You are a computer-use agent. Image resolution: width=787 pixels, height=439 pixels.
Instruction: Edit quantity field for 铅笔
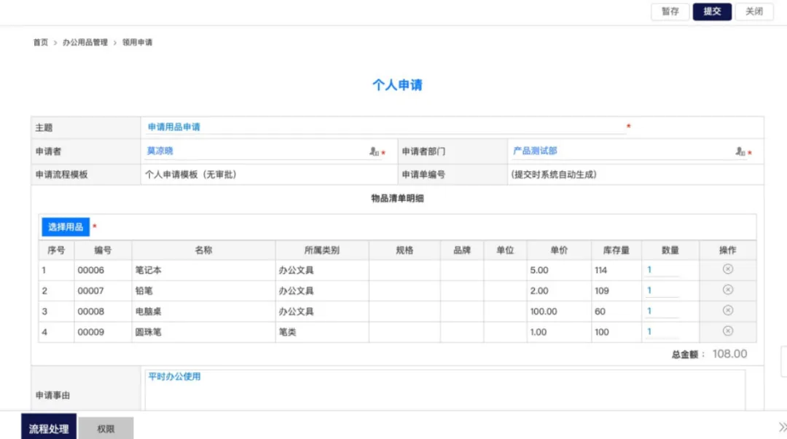click(662, 290)
